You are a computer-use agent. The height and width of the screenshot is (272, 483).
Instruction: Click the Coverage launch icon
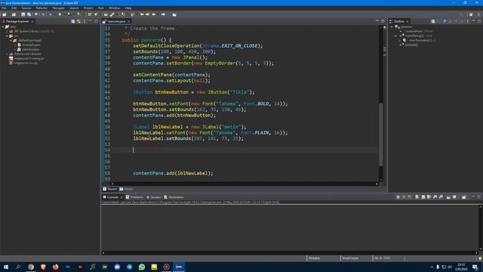click(69, 14)
